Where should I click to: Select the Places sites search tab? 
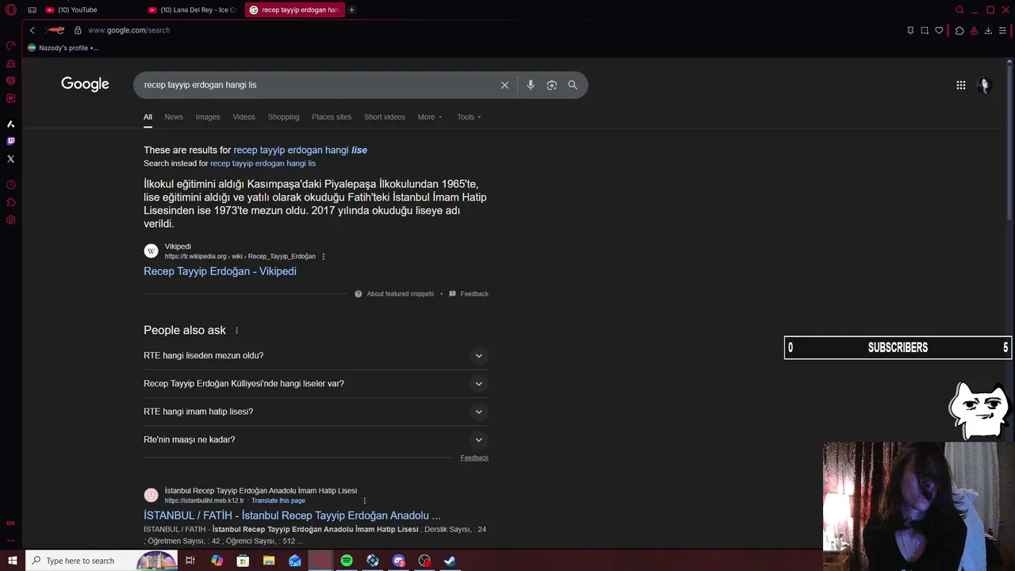[331, 117]
